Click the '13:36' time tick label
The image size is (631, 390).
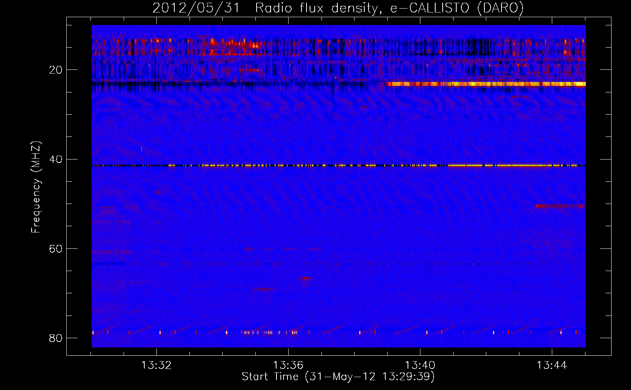[288, 365]
